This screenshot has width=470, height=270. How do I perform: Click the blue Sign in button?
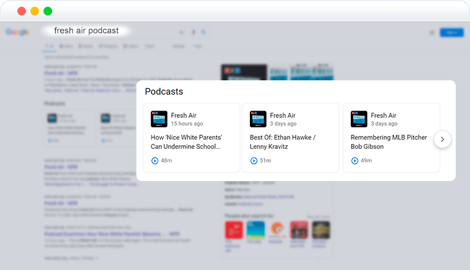pos(452,32)
